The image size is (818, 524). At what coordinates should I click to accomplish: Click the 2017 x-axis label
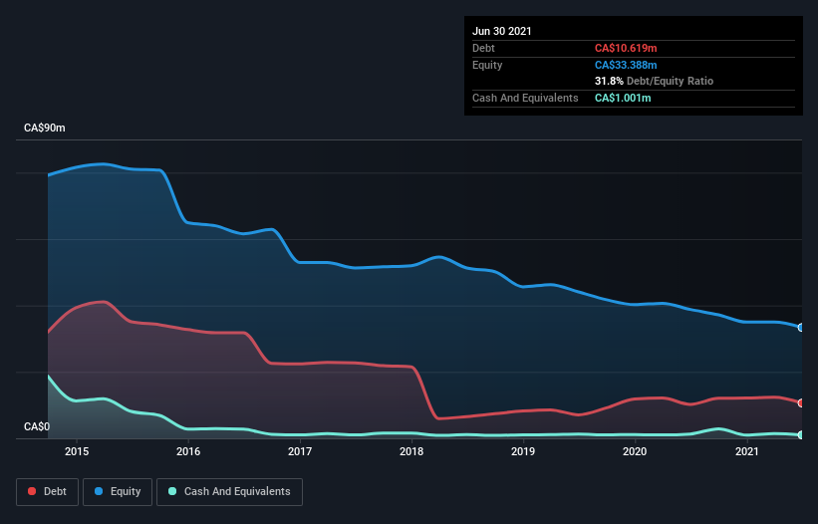[300, 451]
